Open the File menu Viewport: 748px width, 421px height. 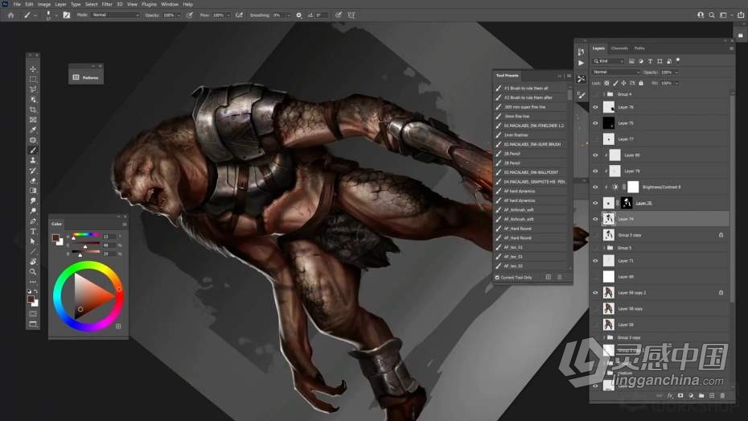click(x=17, y=4)
